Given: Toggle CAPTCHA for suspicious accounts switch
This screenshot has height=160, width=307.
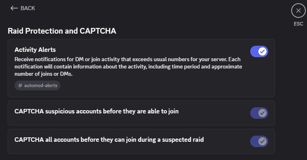Looking at the screenshot, I should [x=259, y=113].
